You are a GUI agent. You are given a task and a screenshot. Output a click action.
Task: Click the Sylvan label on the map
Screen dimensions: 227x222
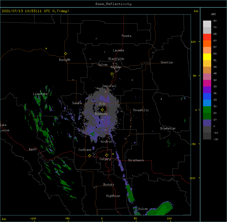(103, 65)
